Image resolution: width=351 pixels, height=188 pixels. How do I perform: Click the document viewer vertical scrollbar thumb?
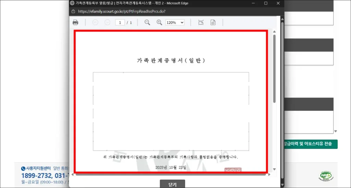point(275,69)
